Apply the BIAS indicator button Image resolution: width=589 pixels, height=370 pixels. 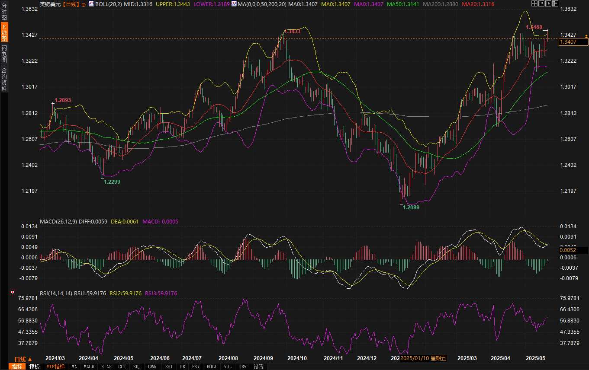tap(106, 367)
